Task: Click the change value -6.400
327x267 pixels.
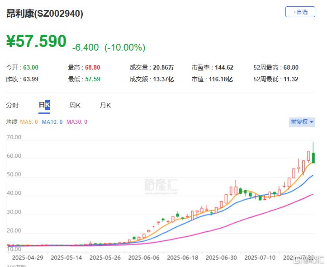Action: [x=85, y=47]
